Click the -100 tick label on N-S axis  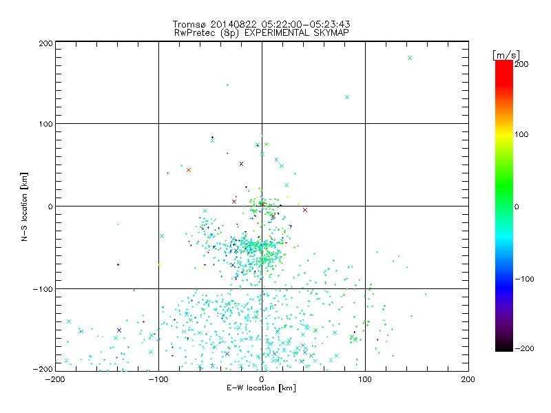(43, 289)
